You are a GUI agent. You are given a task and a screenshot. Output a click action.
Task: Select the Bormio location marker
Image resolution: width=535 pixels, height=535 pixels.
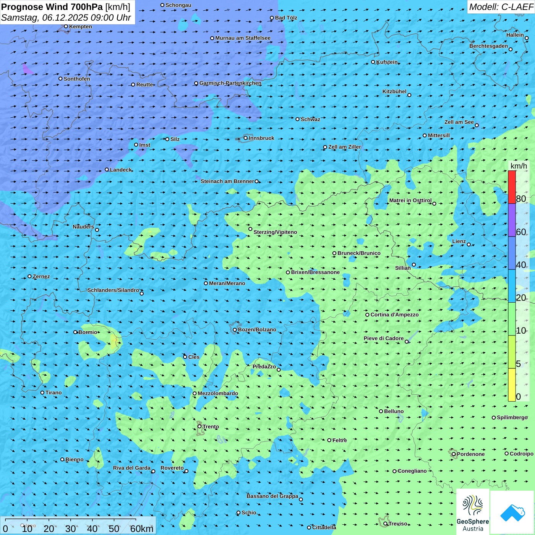[x=75, y=332]
